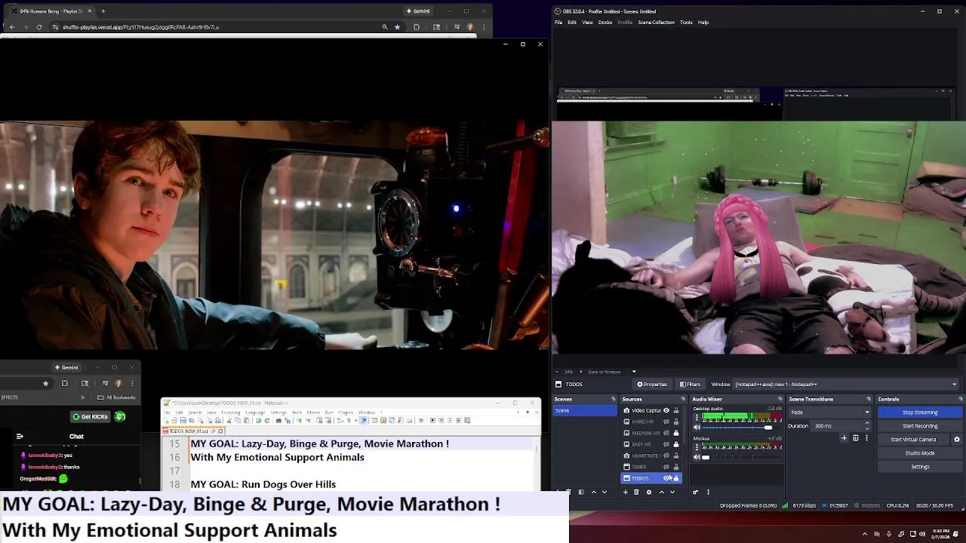Open the OBS File menu
This screenshot has height=543, width=966.
pos(558,22)
